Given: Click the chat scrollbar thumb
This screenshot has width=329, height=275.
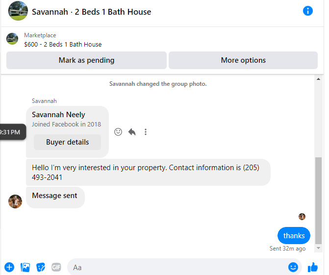Looking at the screenshot, I should [x=318, y=201].
